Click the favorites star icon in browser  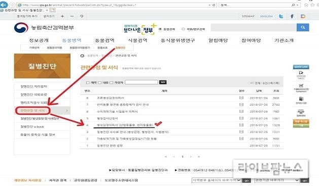point(312,5)
